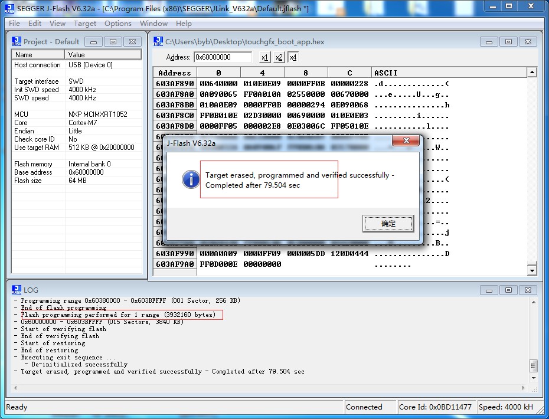Click hex address 603AF9A0

click(175, 264)
